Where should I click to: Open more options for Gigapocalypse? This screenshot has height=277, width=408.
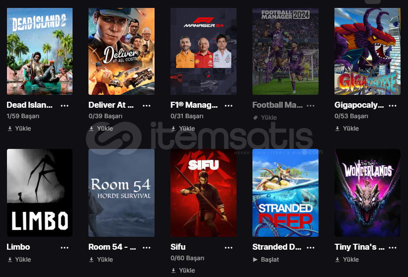click(x=393, y=106)
